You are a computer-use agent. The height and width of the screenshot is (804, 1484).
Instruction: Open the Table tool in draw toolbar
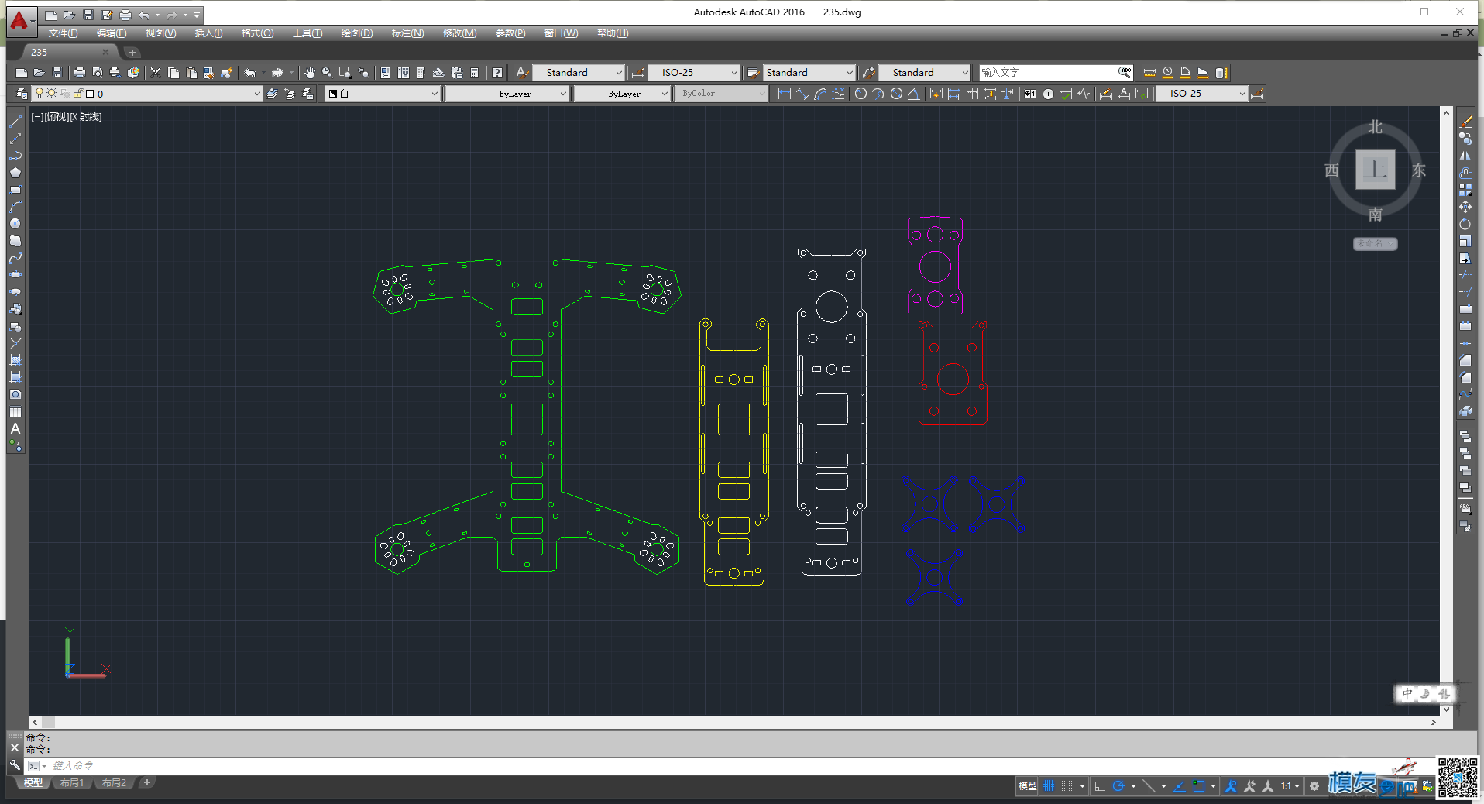(x=15, y=411)
